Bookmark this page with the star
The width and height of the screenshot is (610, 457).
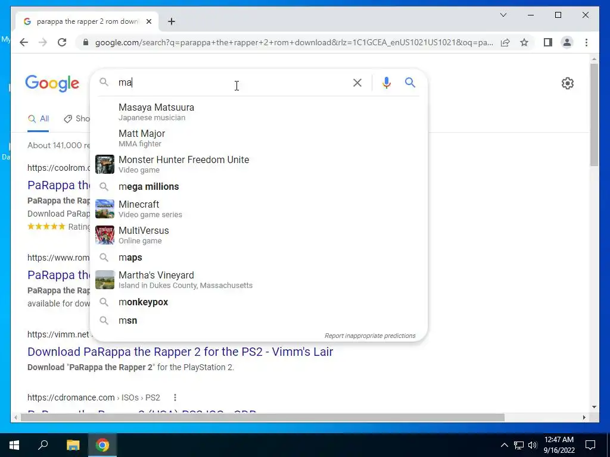[x=524, y=42]
